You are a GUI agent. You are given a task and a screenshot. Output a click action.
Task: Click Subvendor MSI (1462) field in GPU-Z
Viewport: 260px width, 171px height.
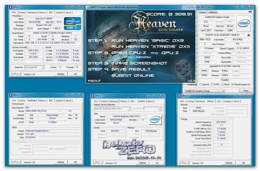[238, 39]
